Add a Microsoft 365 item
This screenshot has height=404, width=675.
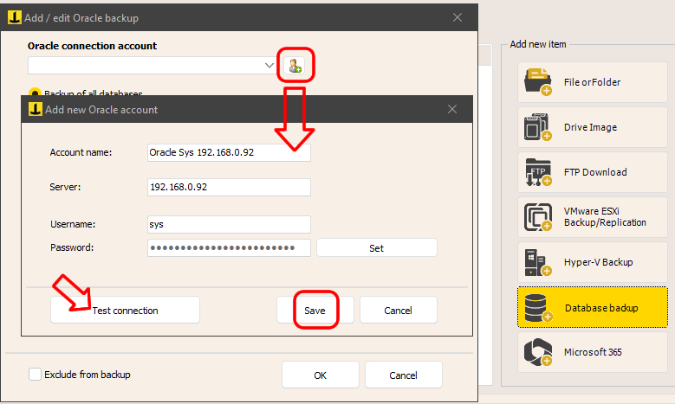coord(593,352)
